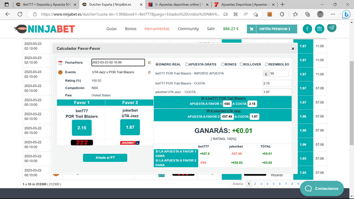Screen dimensions: 354x199
Task: Click the Jokerbet bookmaker logo
Action: 130,143
